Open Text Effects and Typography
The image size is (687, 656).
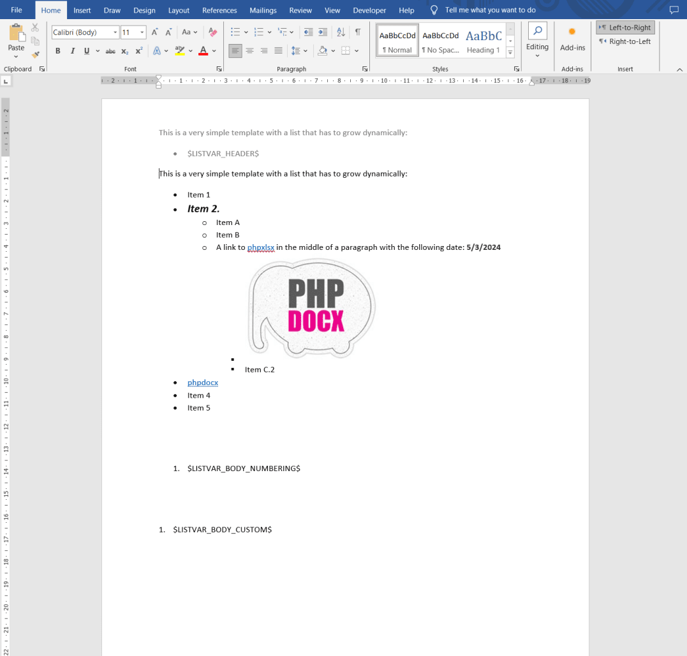coord(157,51)
